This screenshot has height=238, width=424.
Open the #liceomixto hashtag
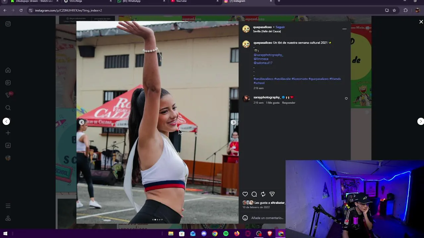299,79
